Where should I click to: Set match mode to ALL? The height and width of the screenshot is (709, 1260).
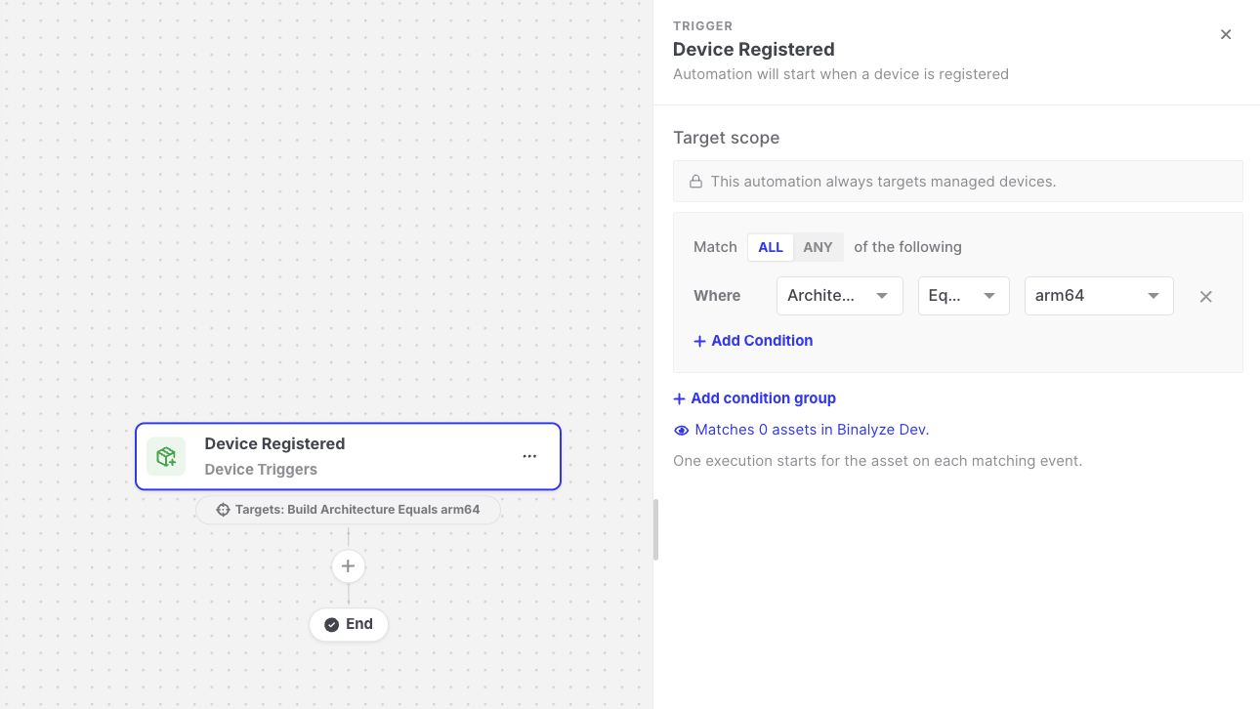pos(771,247)
